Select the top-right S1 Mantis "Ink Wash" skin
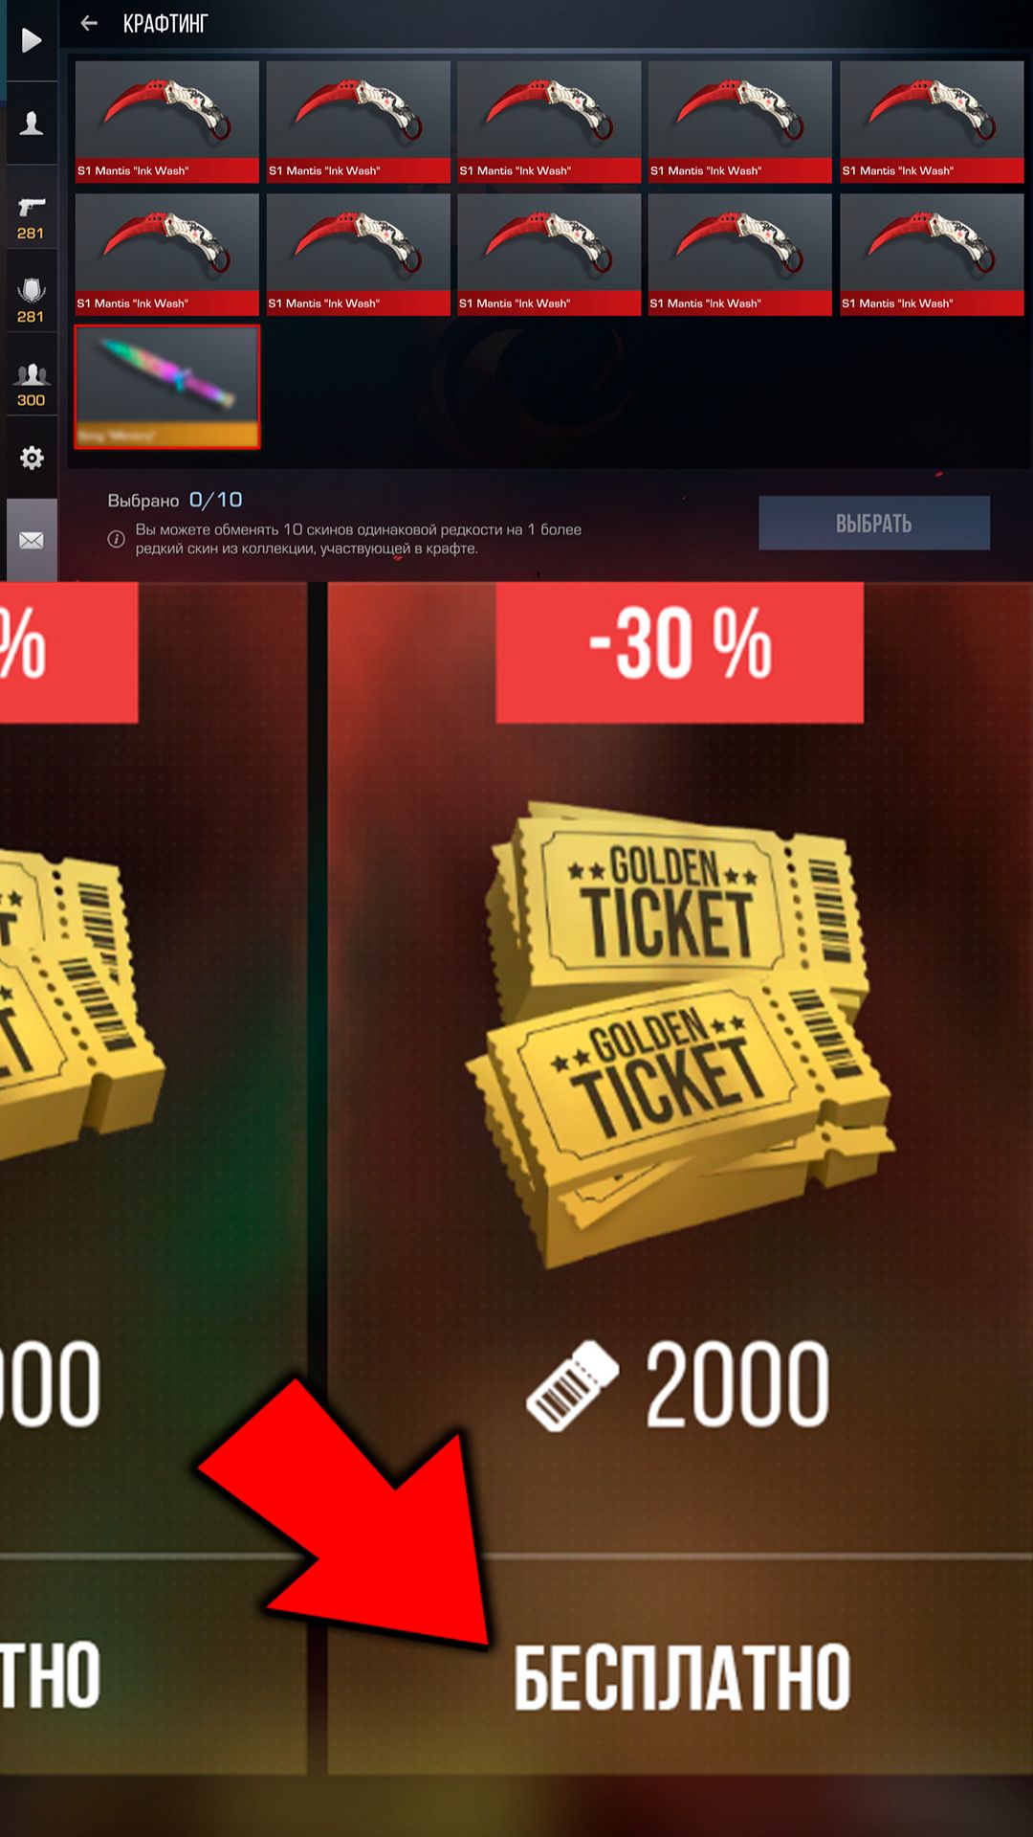Screen dimensions: 1033x1837 click(x=932, y=122)
